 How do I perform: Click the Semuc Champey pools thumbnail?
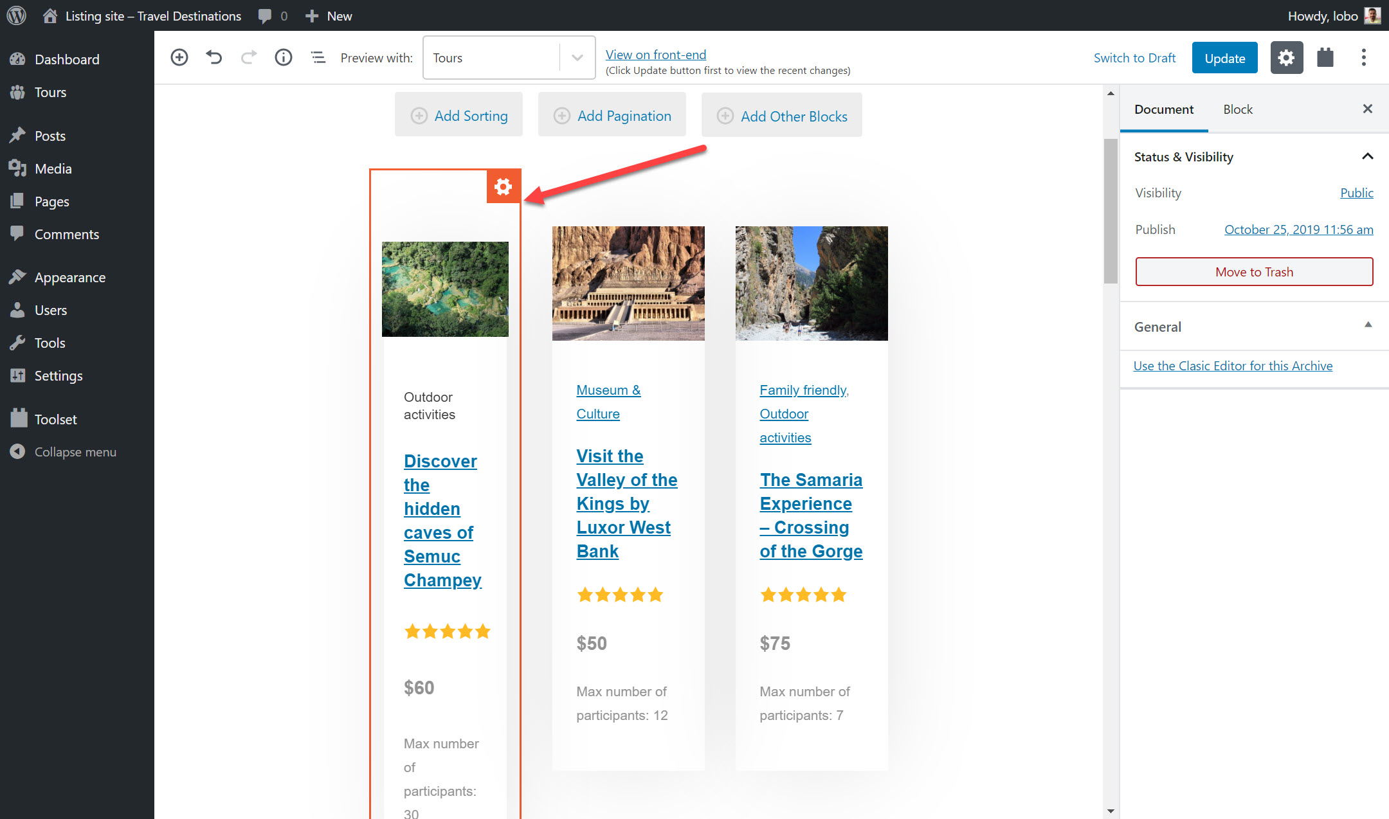coord(445,289)
